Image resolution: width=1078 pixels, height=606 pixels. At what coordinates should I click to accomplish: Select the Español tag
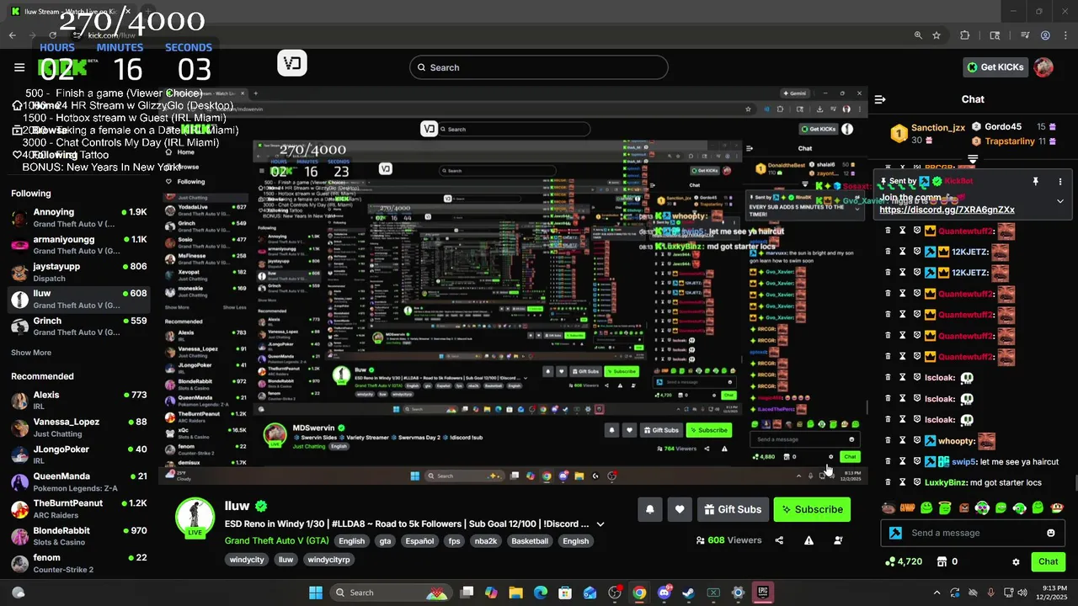click(x=419, y=541)
